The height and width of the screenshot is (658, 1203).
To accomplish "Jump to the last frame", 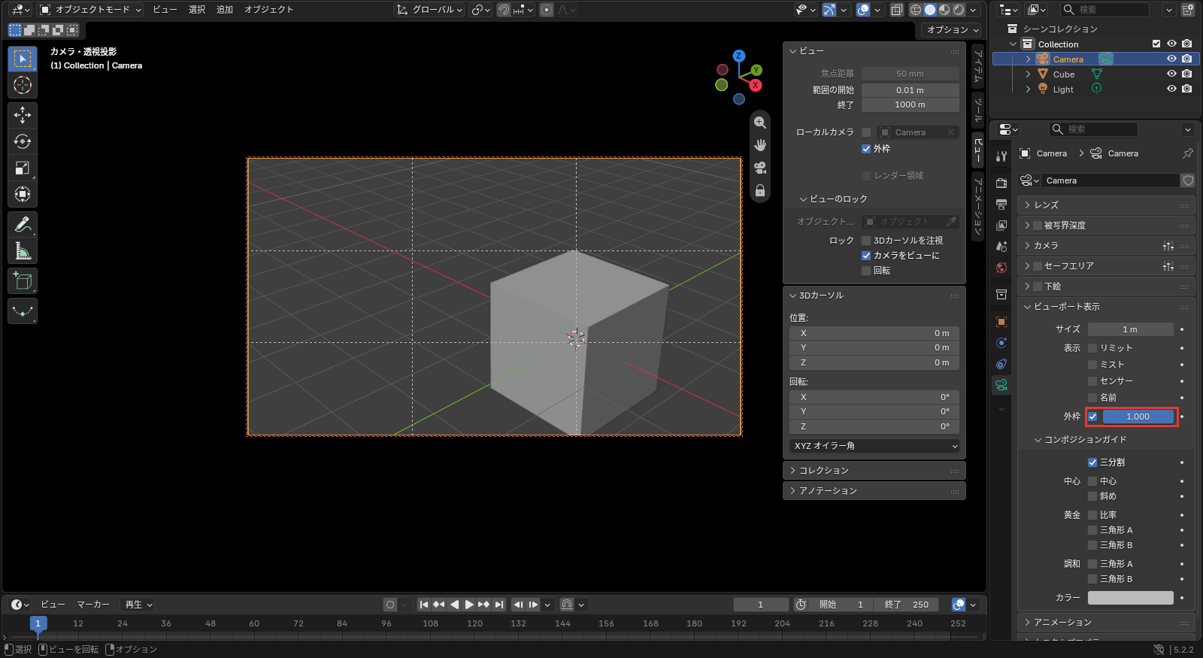I will pyautogui.click(x=499, y=605).
